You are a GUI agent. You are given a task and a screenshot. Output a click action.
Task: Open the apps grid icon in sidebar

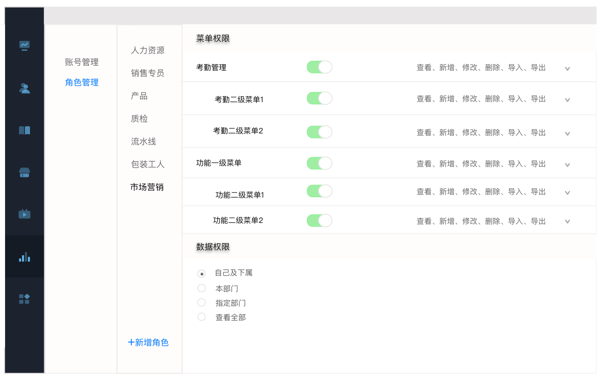pyautogui.click(x=25, y=299)
